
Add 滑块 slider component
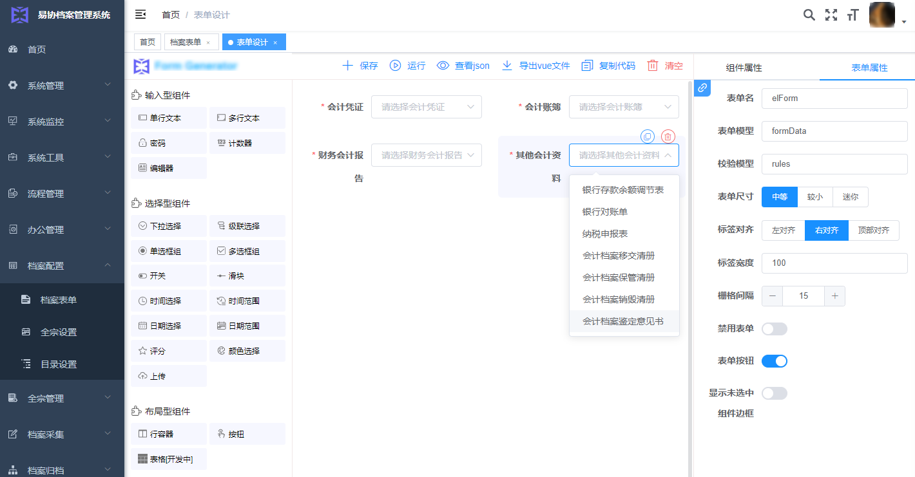click(x=247, y=276)
